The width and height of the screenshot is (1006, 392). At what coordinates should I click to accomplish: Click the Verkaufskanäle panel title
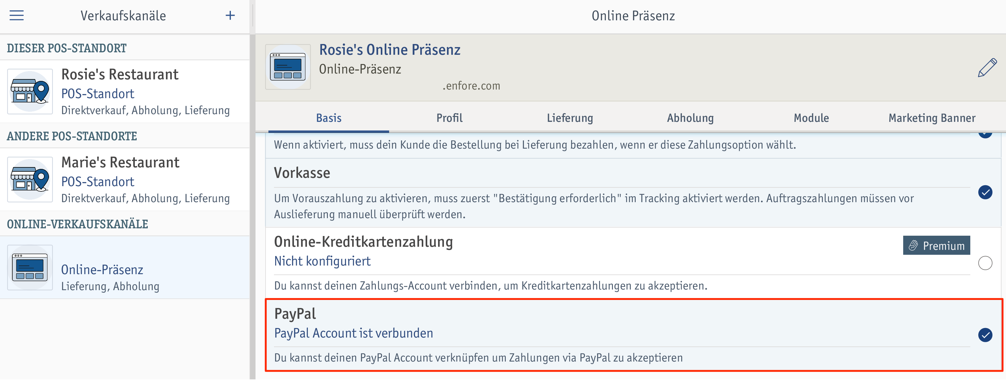pyautogui.click(x=123, y=16)
